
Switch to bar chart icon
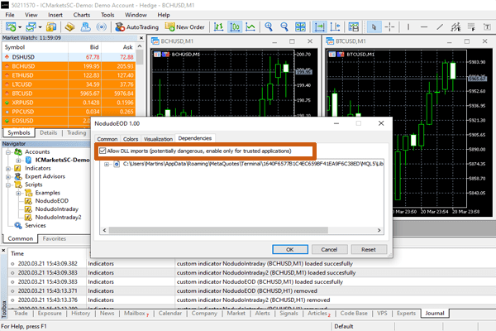coord(218,27)
